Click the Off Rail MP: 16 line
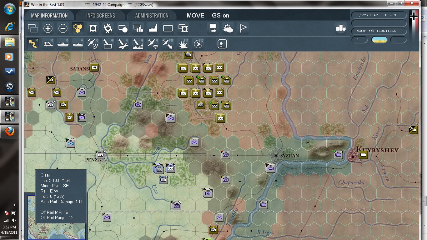The height and width of the screenshot is (240, 427). coord(54,212)
